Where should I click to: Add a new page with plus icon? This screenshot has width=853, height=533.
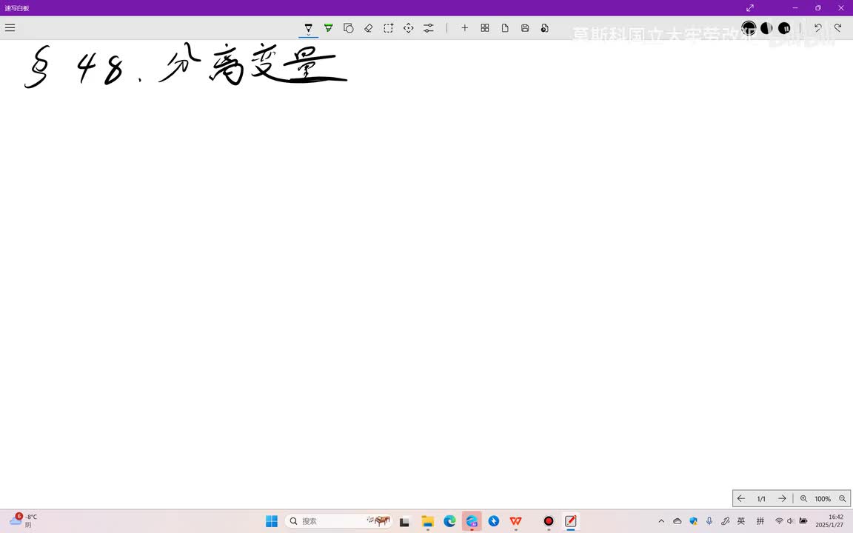point(464,27)
